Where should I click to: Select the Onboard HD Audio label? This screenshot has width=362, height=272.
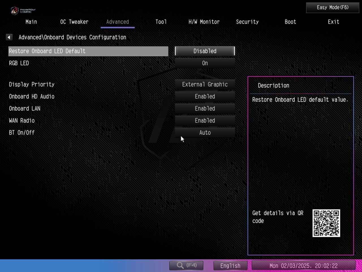pyautogui.click(x=32, y=97)
